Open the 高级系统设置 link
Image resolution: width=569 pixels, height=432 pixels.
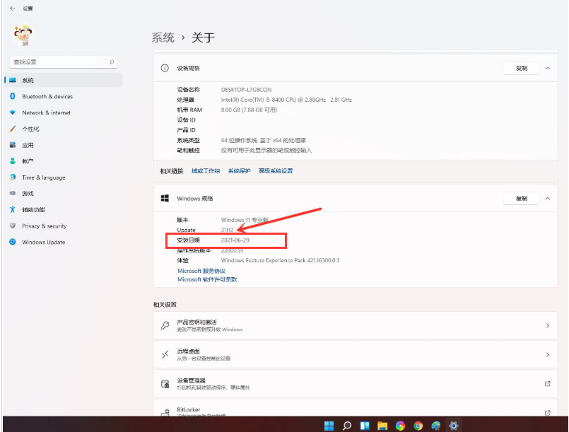[x=276, y=171]
